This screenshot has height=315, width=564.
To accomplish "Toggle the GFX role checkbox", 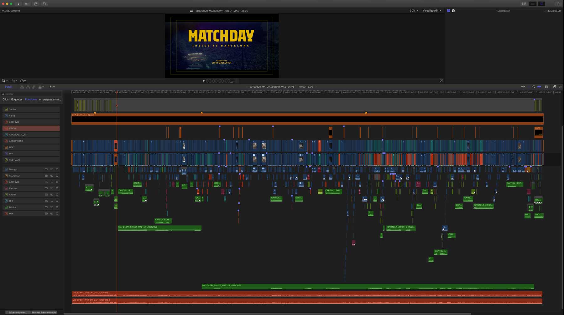I will pos(6,147).
